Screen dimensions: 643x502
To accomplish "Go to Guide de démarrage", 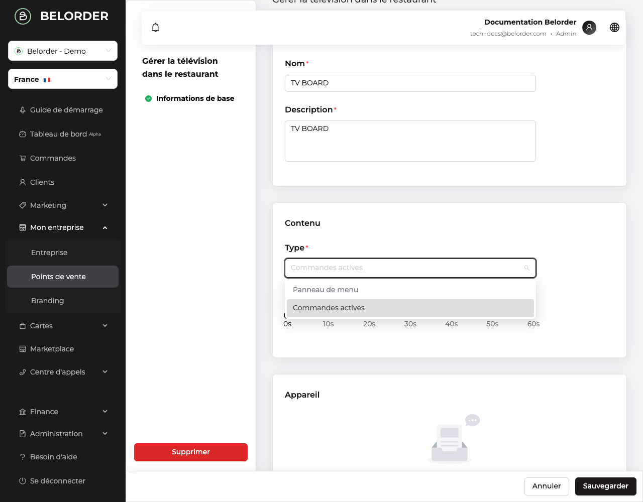I will [x=66, y=110].
